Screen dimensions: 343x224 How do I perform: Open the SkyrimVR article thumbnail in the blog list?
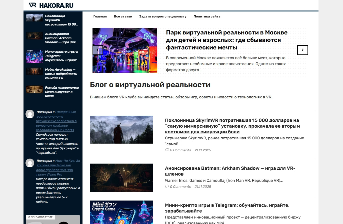121,130
